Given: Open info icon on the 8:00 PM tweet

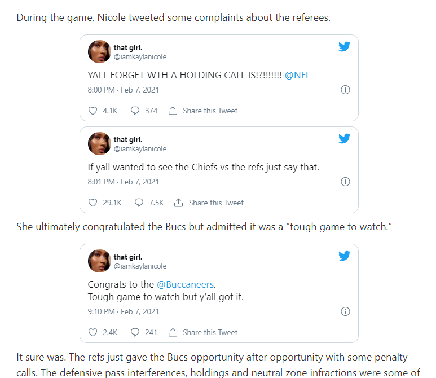Looking at the screenshot, I should click(x=346, y=90).
